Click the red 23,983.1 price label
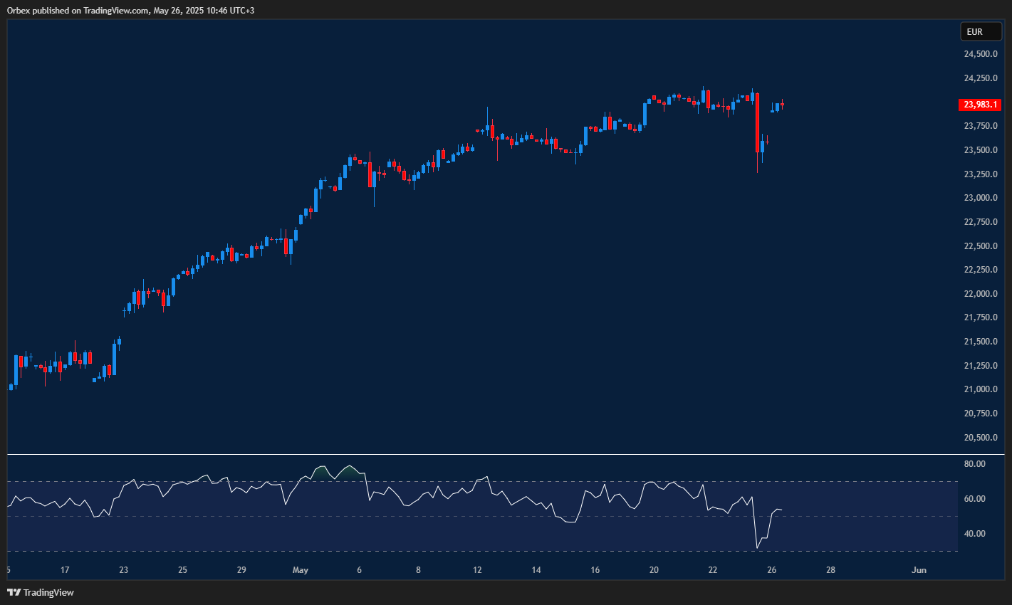The width and height of the screenshot is (1012, 605). coord(980,105)
